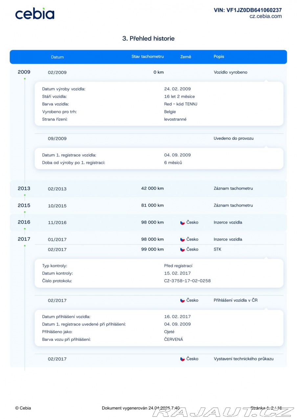Viewport: 297px width, 420px height.
Task: Click the Popis column header
Action: pos(219,56)
